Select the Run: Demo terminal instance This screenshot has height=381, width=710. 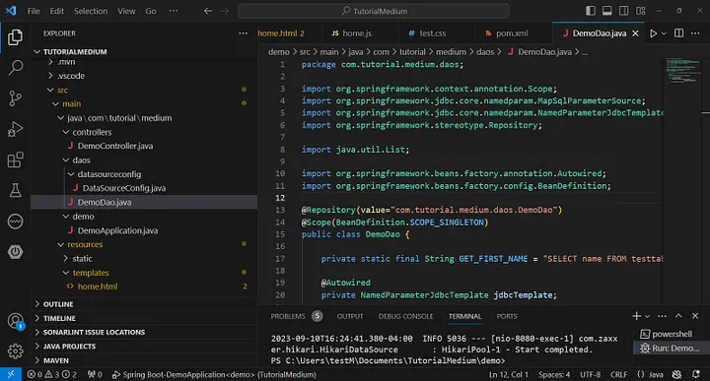click(x=671, y=348)
